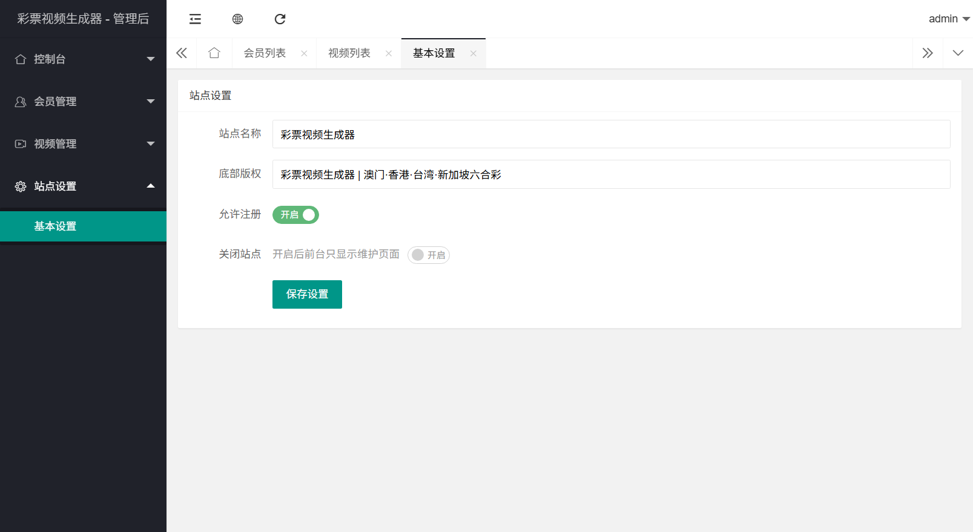This screenshot has width=973, height=532.
Task: Collapse the 站点设置 sidebar menu arrow
Action: point(151,186)
